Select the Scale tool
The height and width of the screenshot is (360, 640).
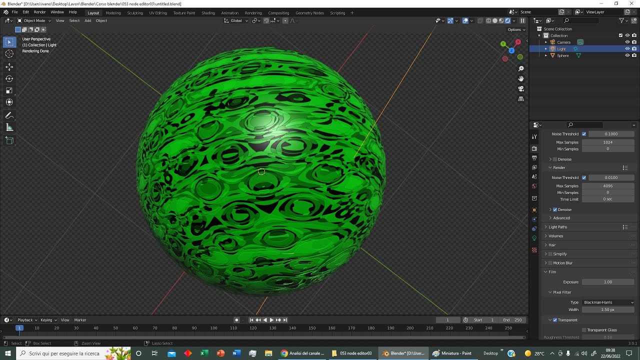pyautogui.click(x=9, y=90)
